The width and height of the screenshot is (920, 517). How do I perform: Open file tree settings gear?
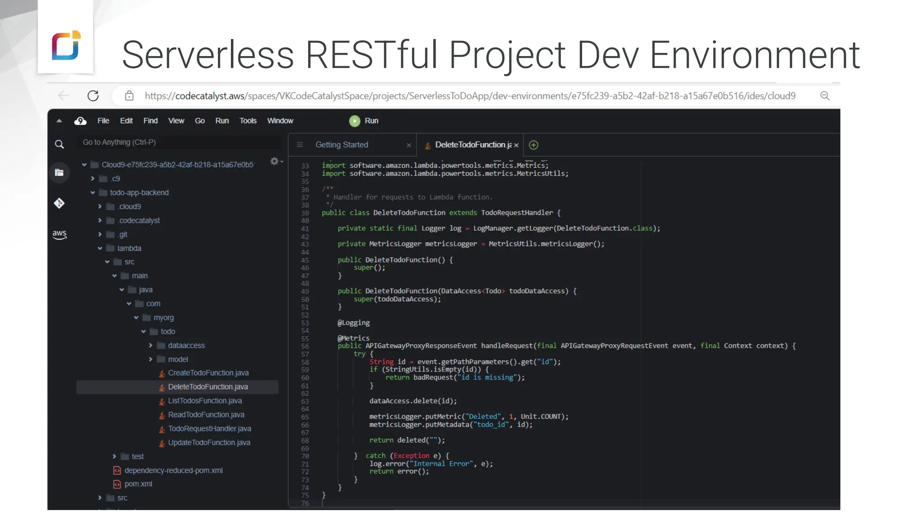click(x=274, y=161)
